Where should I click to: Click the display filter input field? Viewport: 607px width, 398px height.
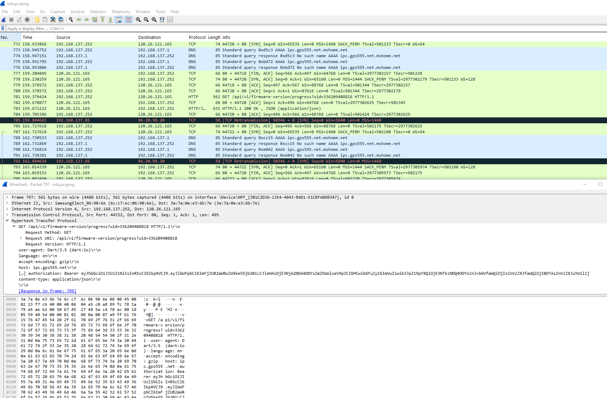[306, 29]
